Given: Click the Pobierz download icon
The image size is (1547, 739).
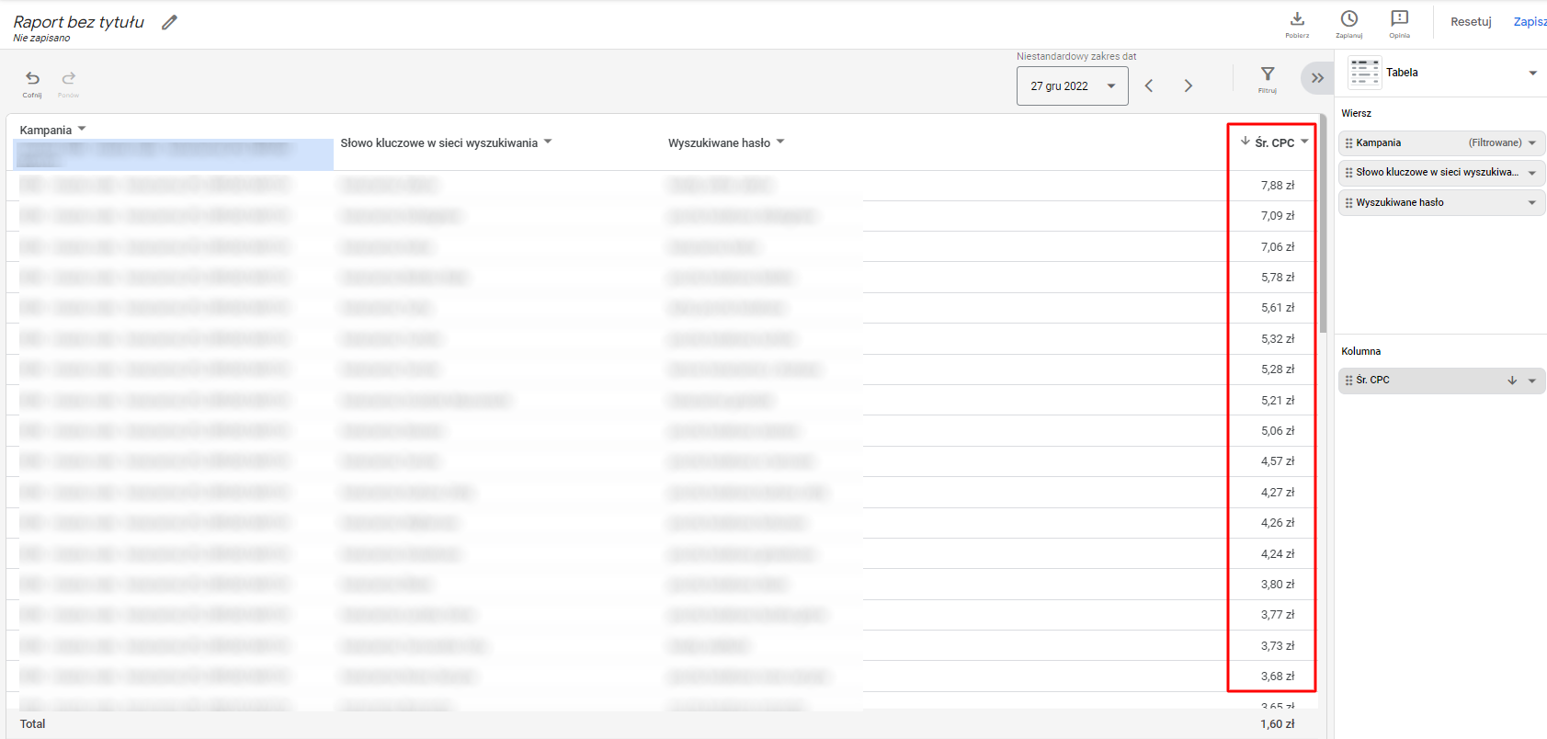Looking at the screenshot, I should pyautogui.click(x=1297, y=18).
